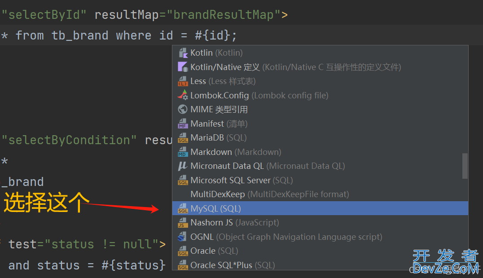Click the "selectById" id attribute value
The image size is (483, 278).
pos(44,15)
